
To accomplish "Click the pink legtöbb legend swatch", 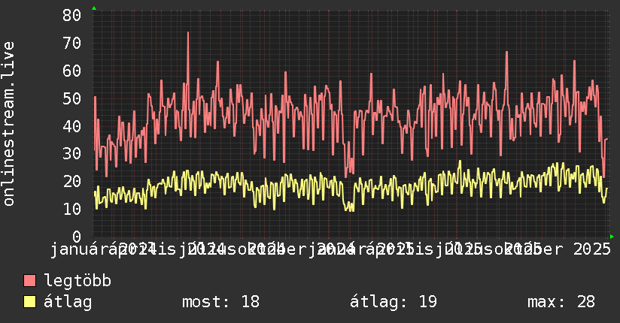I will (x=29, y=281).
